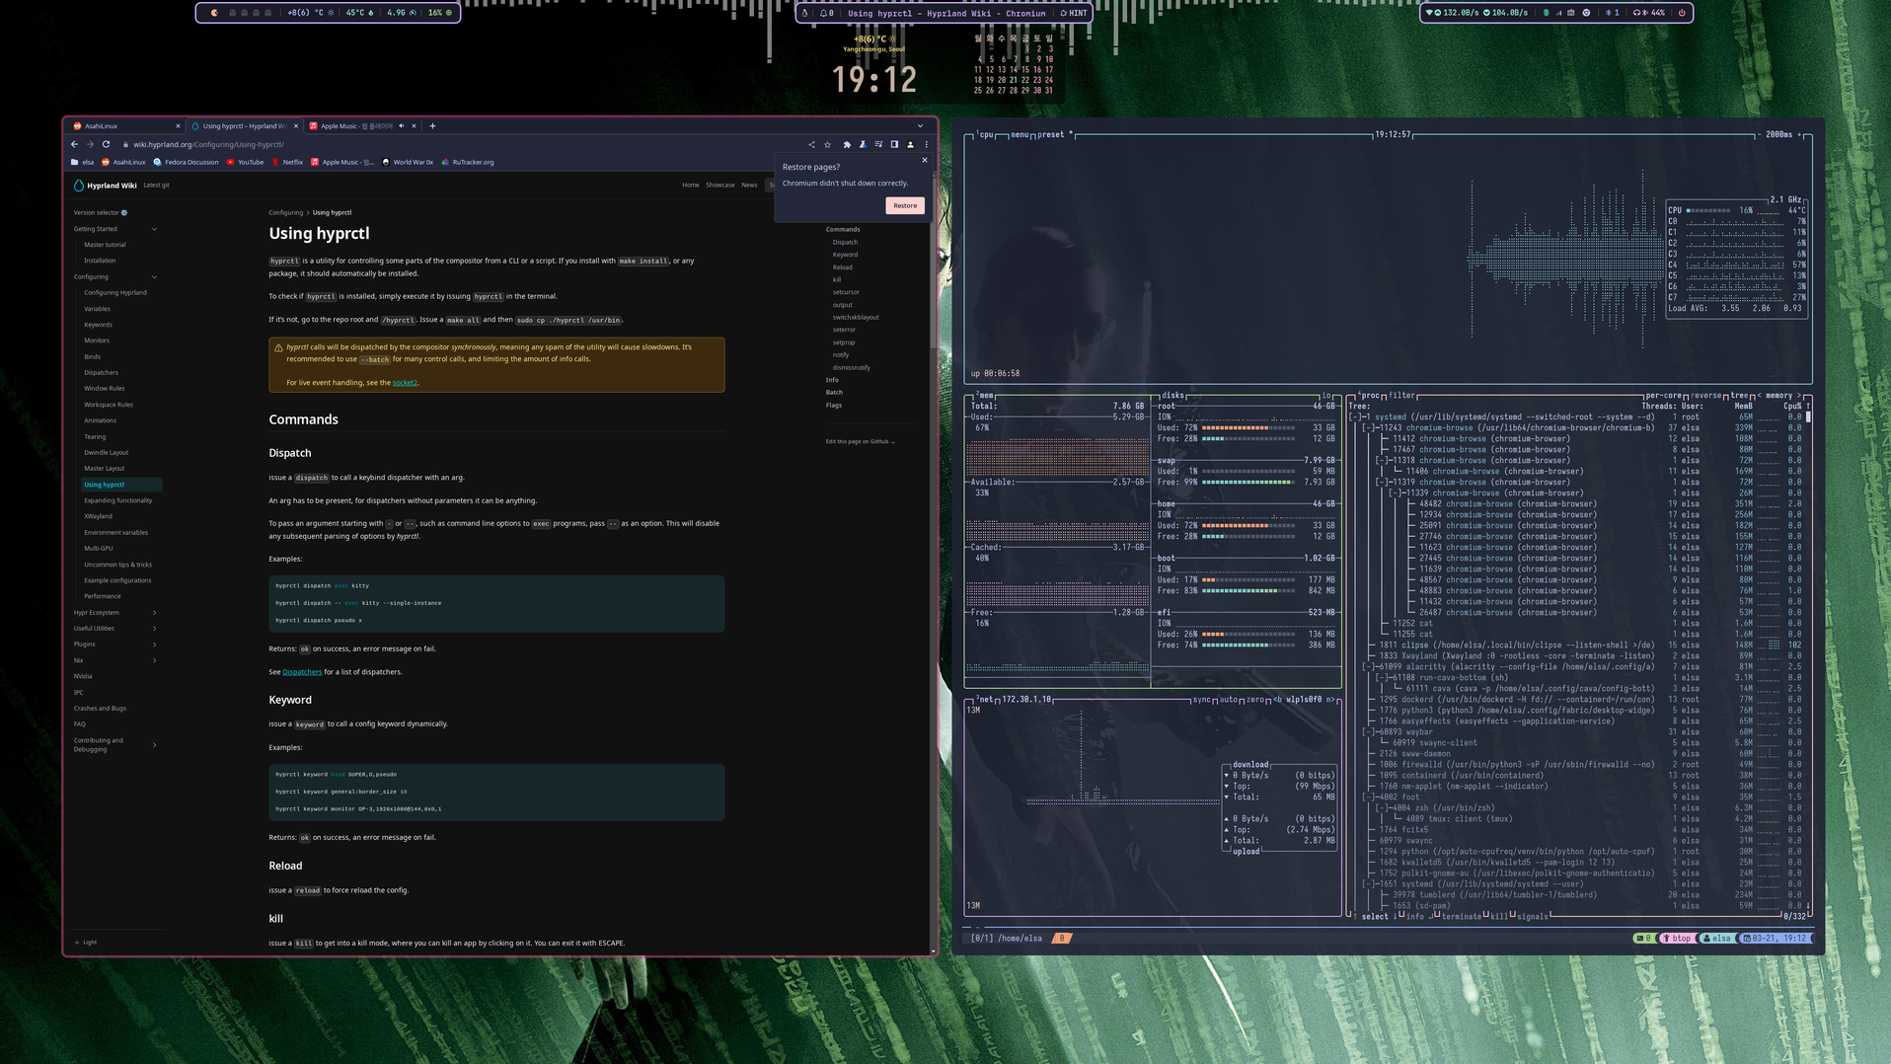Toggle reverse sorting in btop proc box

pos(1705,395)
